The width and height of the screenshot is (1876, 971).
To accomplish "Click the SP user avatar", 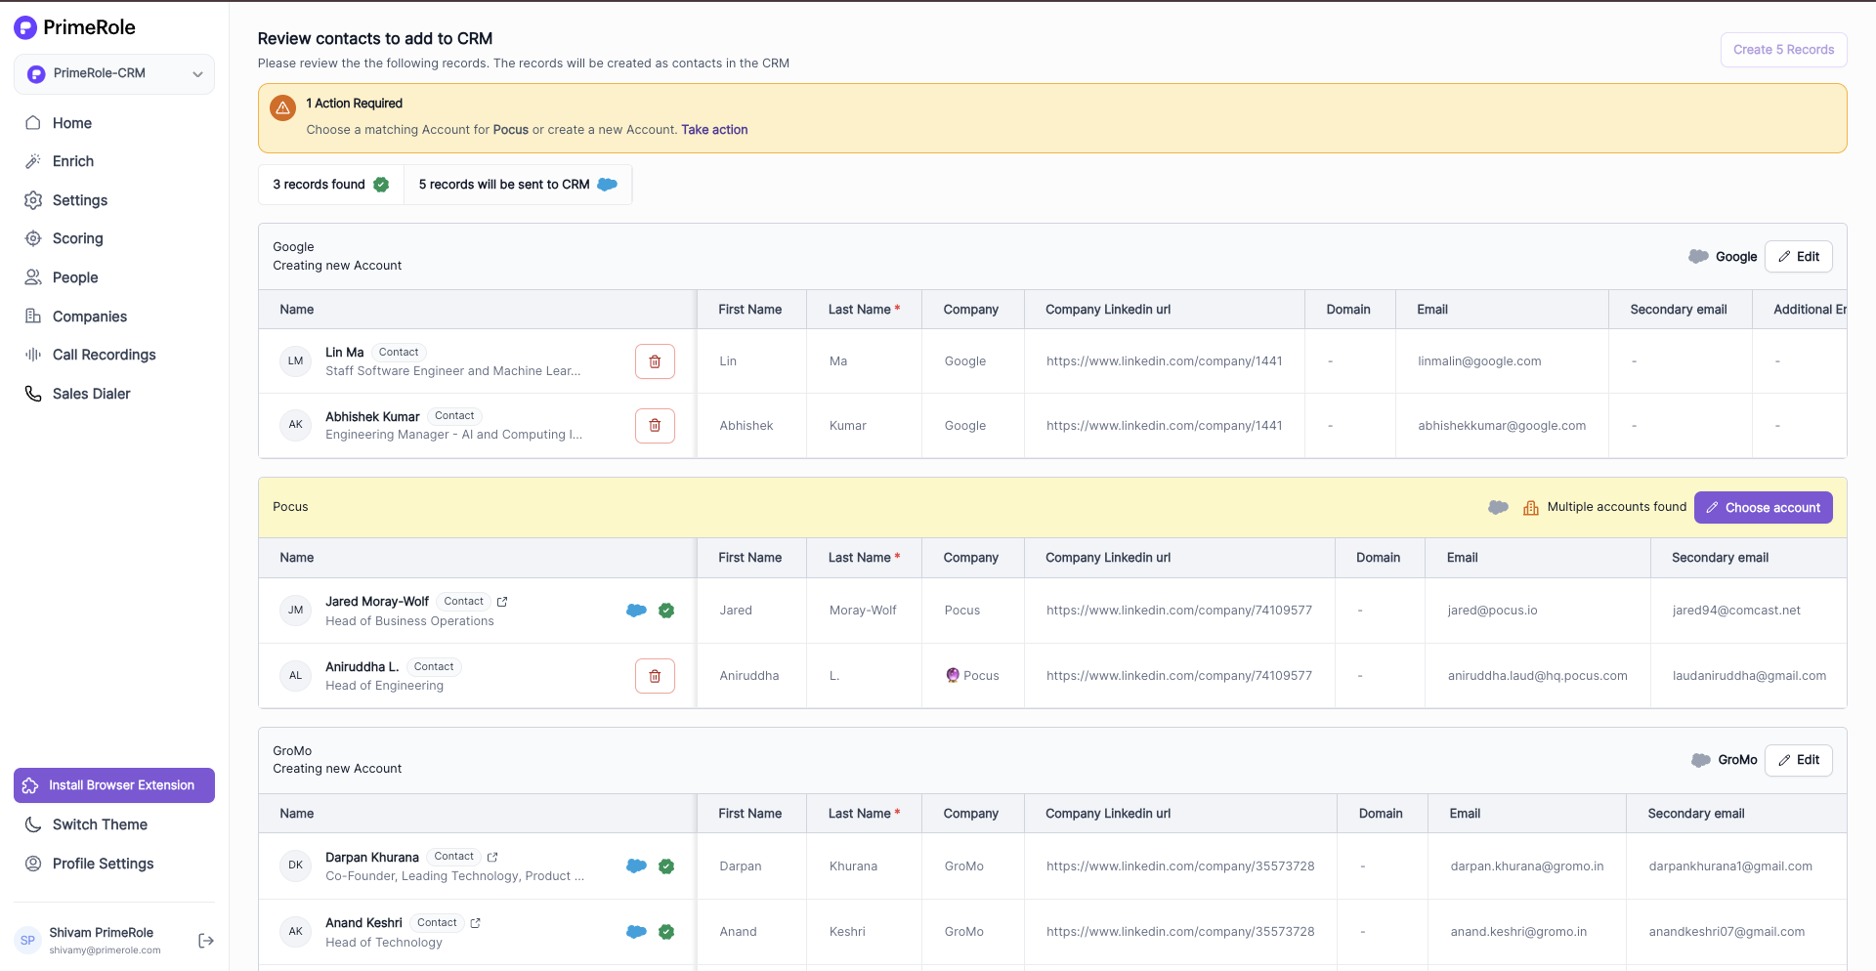I will coord(27,941).
